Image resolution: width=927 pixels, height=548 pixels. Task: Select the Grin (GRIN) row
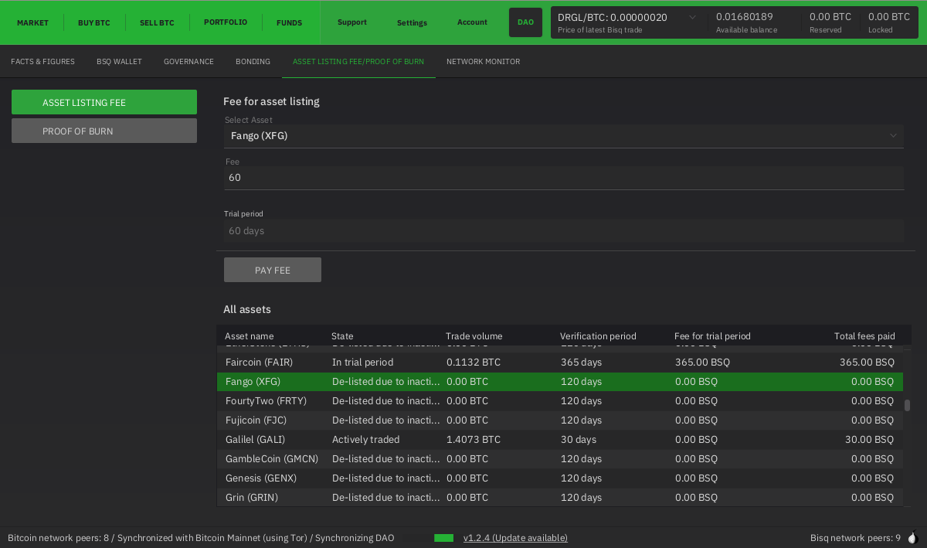coord(560,498)
